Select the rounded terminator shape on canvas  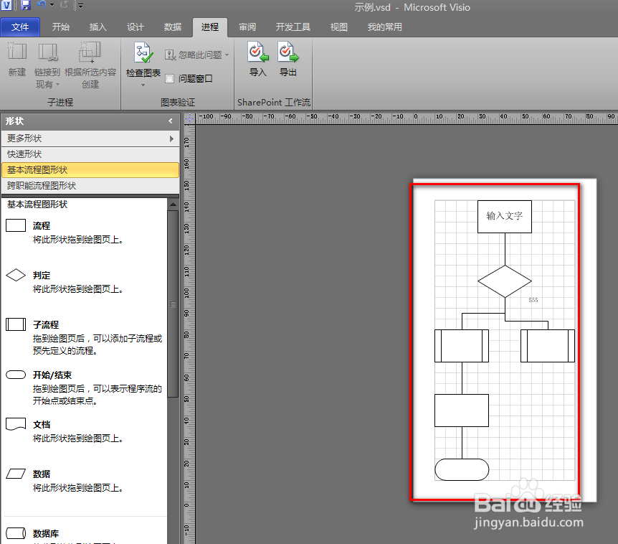[462, 469]
